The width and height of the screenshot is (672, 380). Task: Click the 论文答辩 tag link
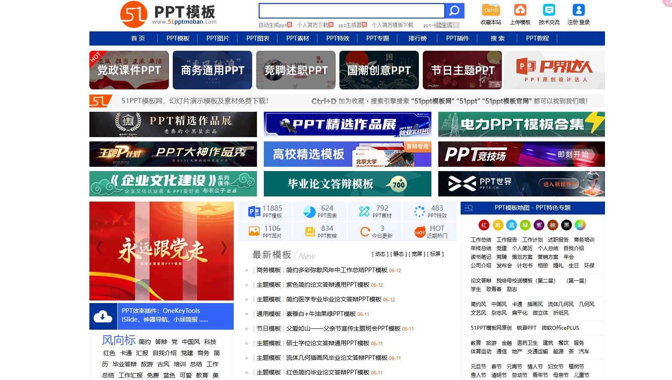click(x=481, y=281)
